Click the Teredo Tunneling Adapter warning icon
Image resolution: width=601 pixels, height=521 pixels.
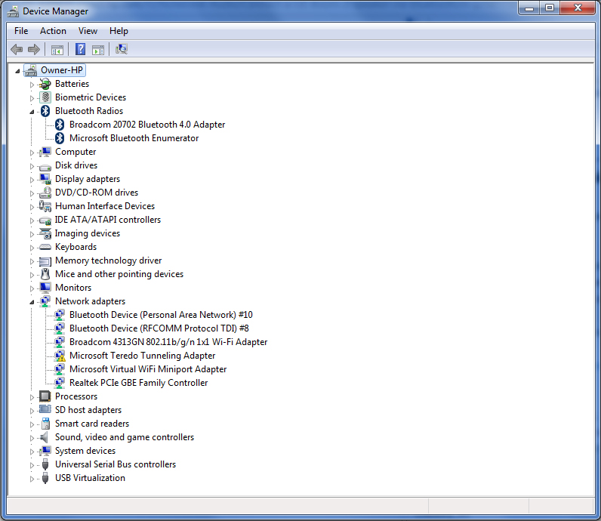click(x=60, y=356)
